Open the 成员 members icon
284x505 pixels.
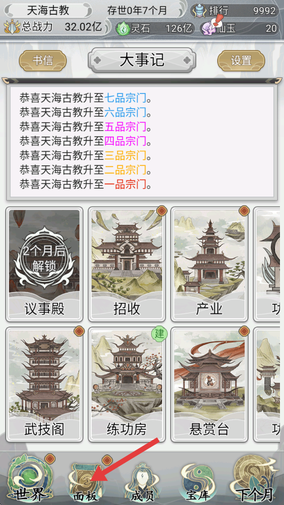[141, 482]
